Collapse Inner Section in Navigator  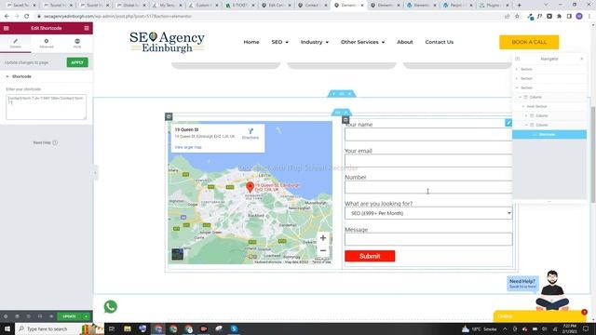click(523, 106)
